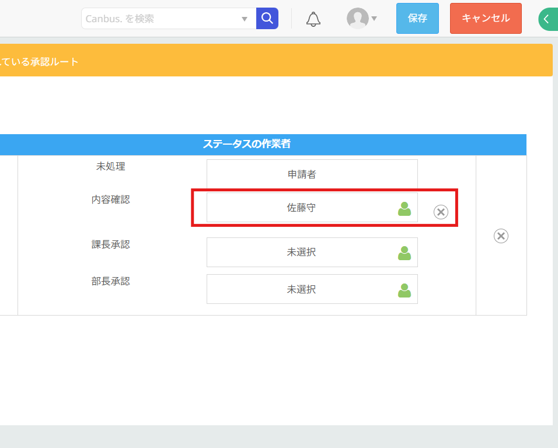Click the ステータスの作業者 column header
The width and height of the screenshot is (558, 448).
click(x=246, y=144)
